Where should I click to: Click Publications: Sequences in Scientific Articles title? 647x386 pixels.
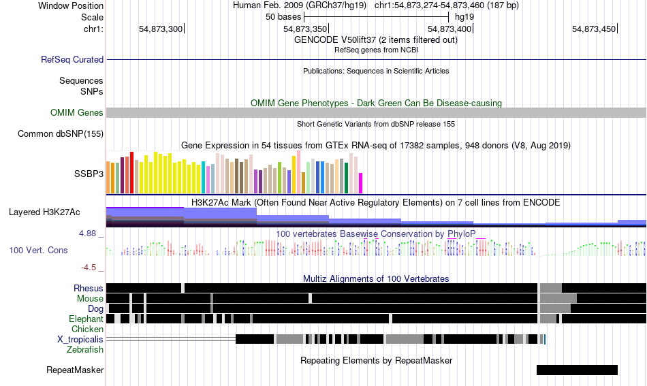[376, 71]
